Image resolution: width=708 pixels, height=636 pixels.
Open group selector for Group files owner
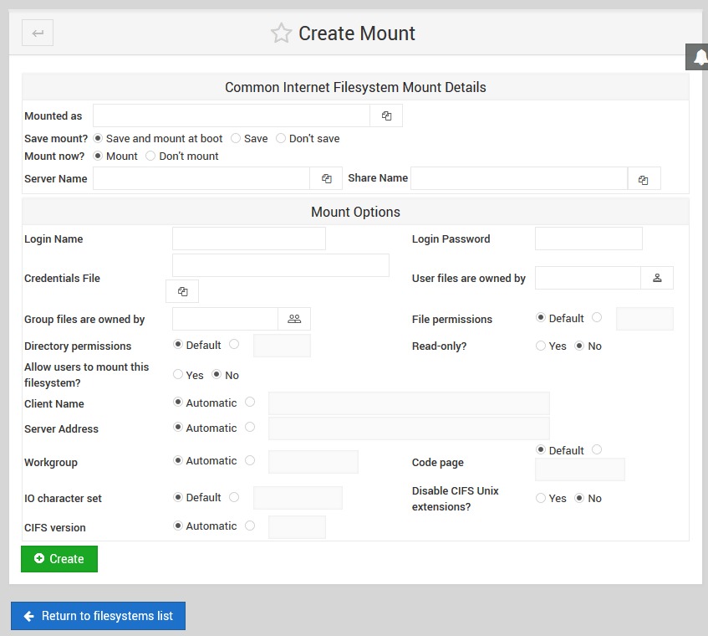tap(294, 319)
